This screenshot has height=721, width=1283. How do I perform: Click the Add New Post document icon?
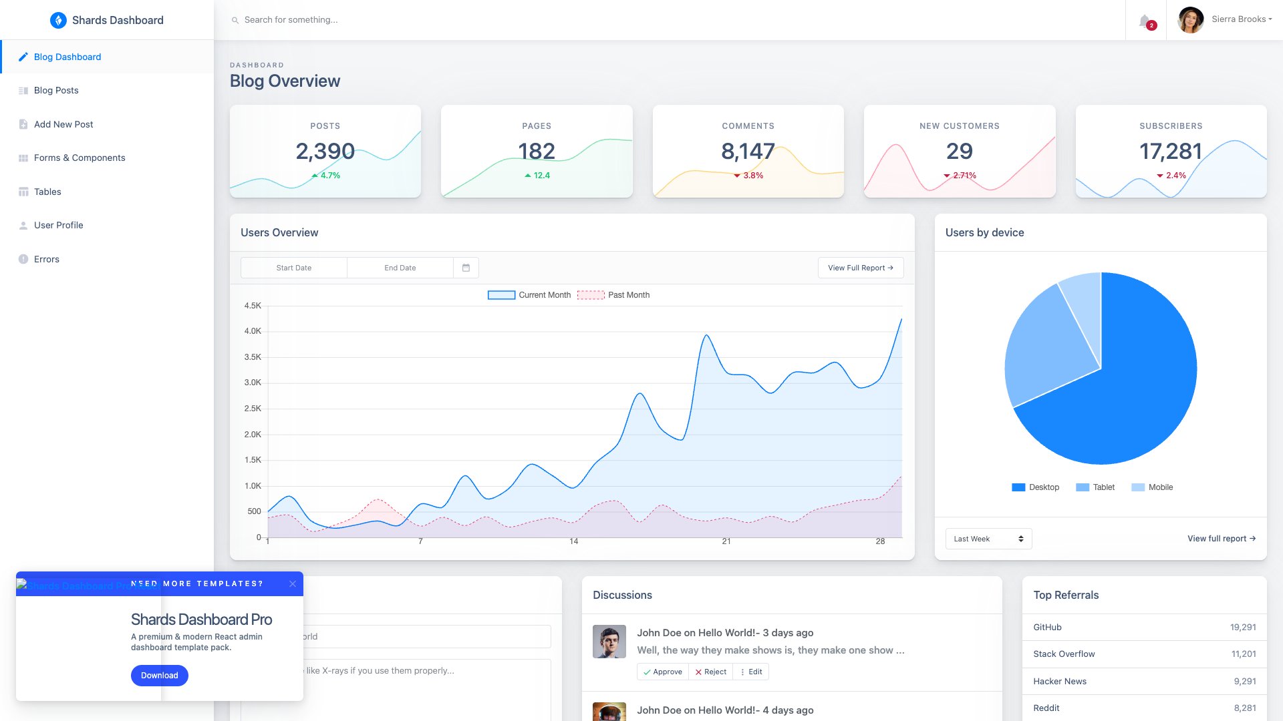[x=23, y=124]
